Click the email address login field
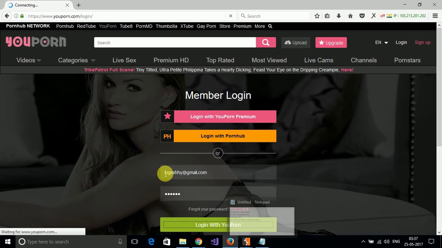This screenshot has width=442, height=248. 218,172
